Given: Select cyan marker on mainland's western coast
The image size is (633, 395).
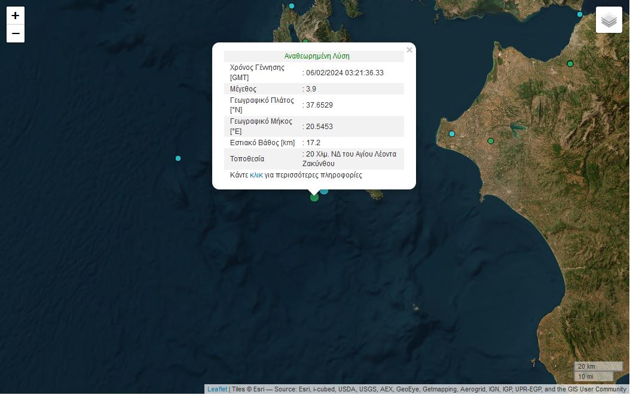Looking at the screenshot, I should pyautogui.click(x=452, y=133).
